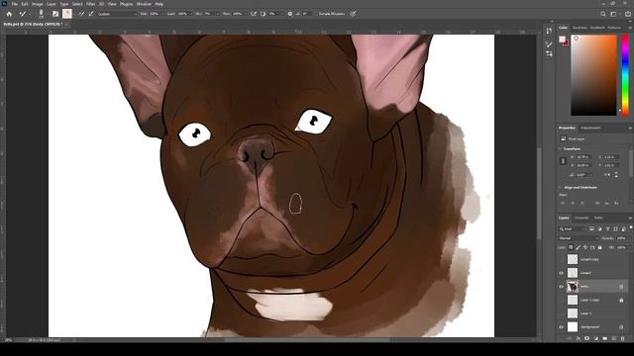Open the Filter menu
634x356 pixels.
90,4
